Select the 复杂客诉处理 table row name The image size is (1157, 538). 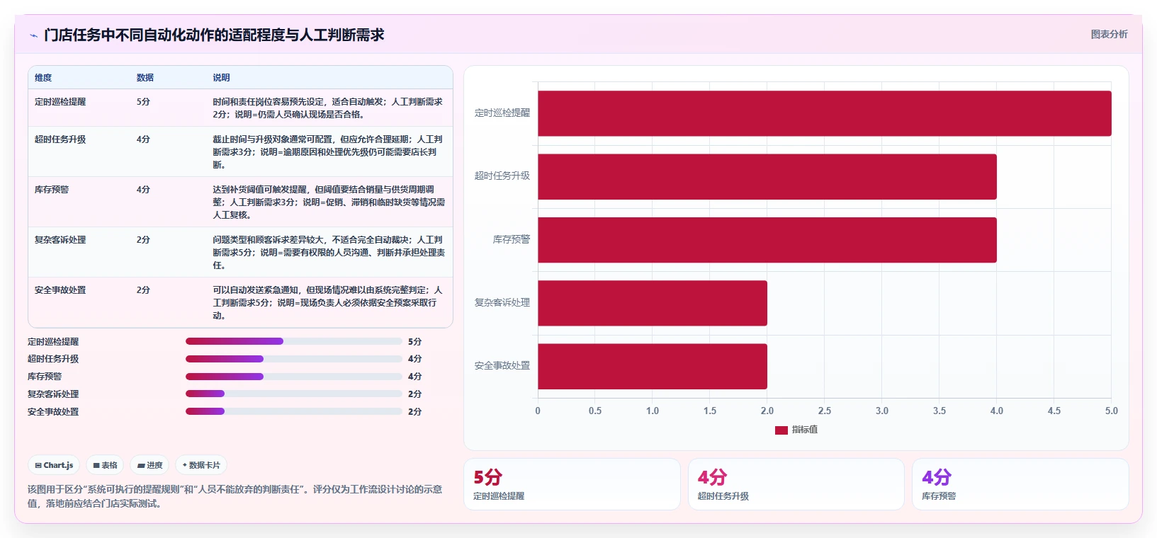[60, 240]
